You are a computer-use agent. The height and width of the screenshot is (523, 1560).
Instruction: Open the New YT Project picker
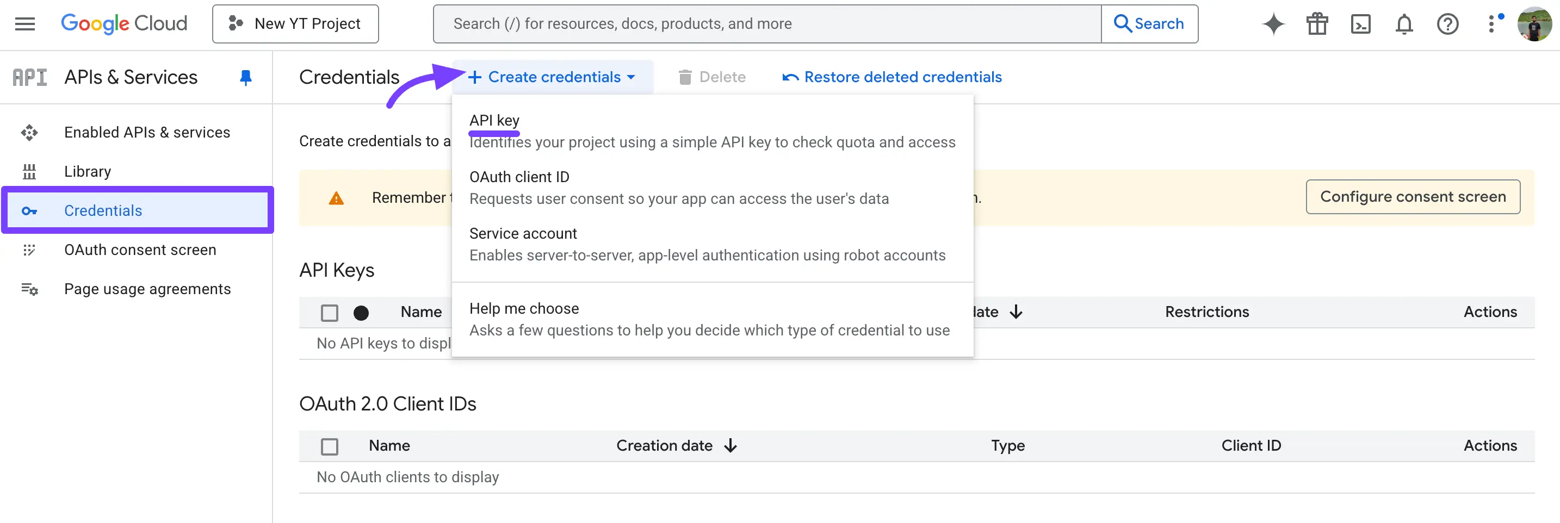click(x=295, y=23)
